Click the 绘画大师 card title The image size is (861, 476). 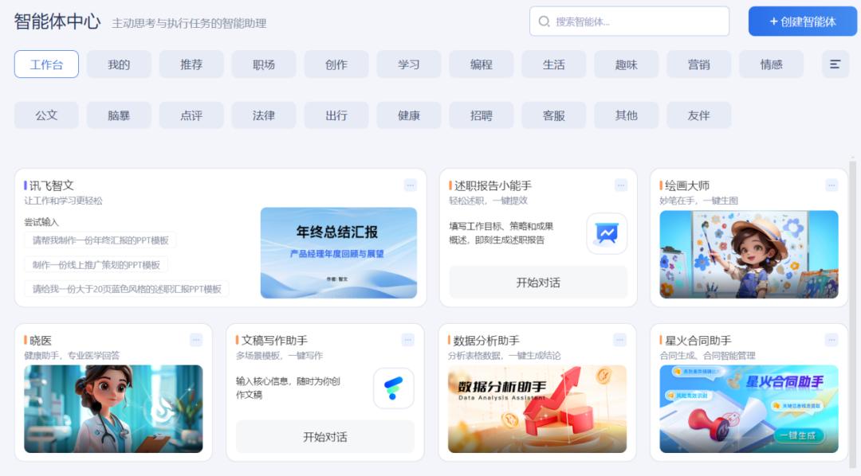[x=687, y=185]
